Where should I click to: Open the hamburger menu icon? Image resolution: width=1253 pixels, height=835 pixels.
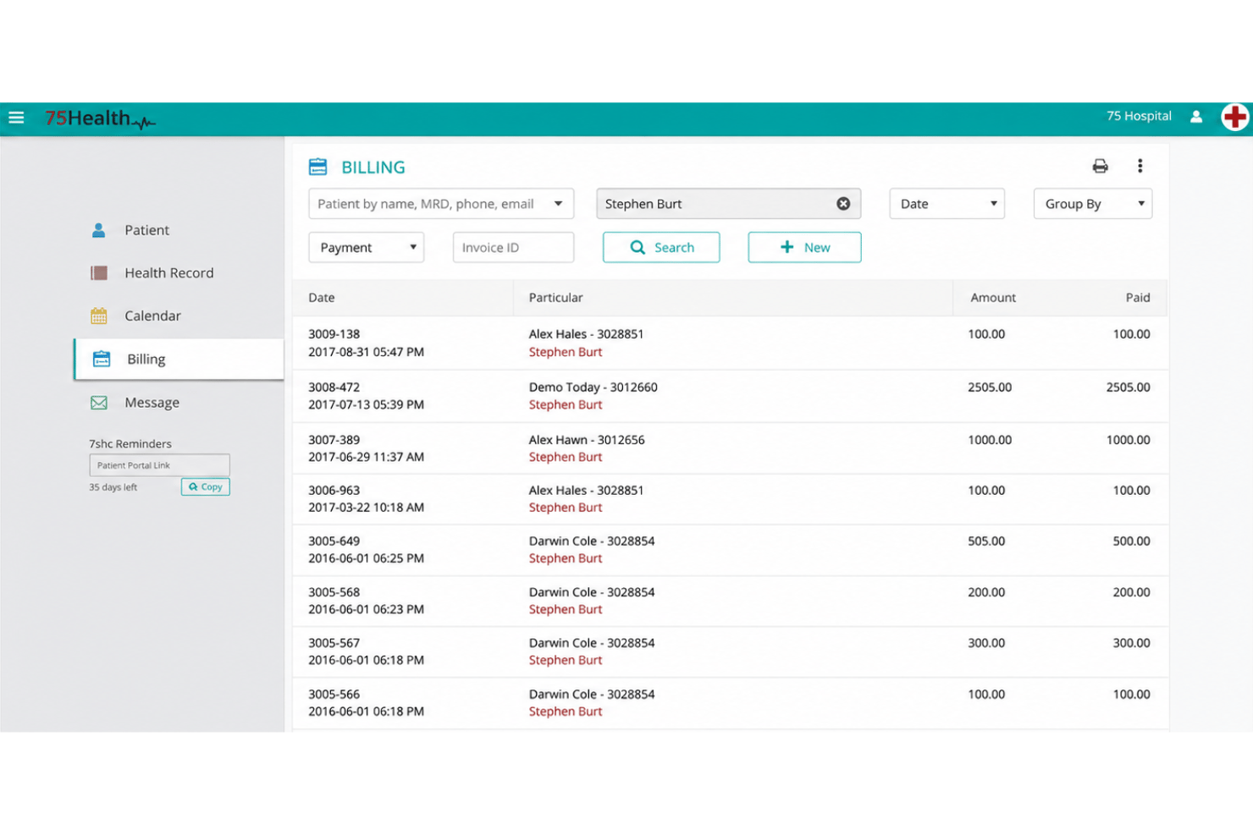pyautogui.click(x=16, y=118)
